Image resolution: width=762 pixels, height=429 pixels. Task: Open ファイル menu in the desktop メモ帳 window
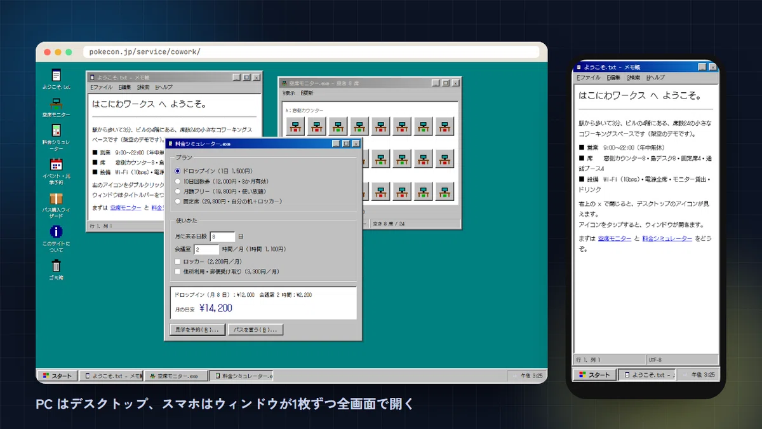101,87
